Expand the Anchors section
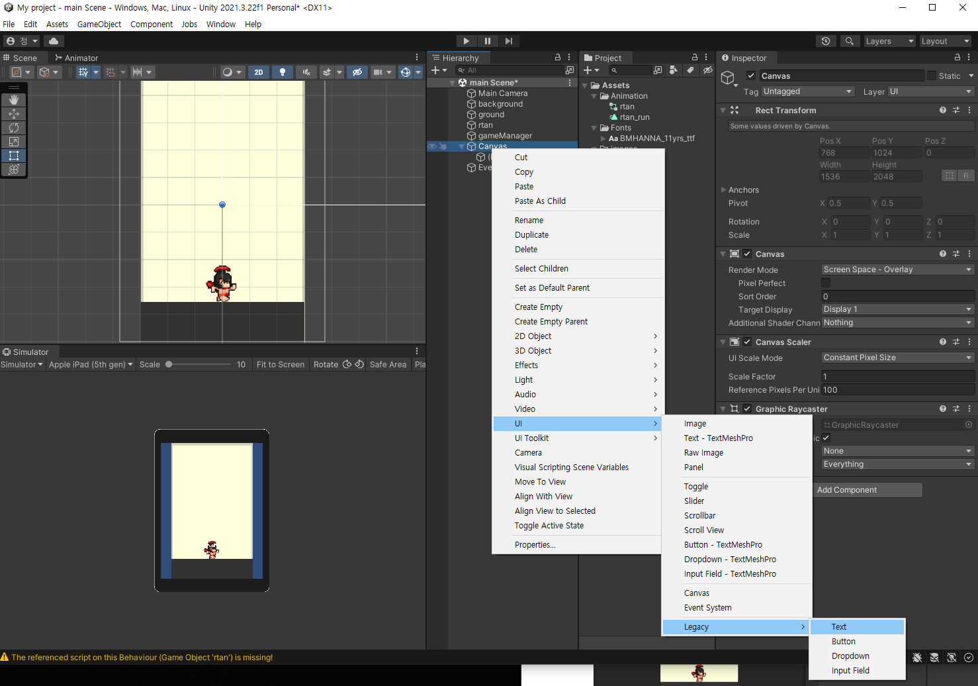 click(x=723, y=189)
